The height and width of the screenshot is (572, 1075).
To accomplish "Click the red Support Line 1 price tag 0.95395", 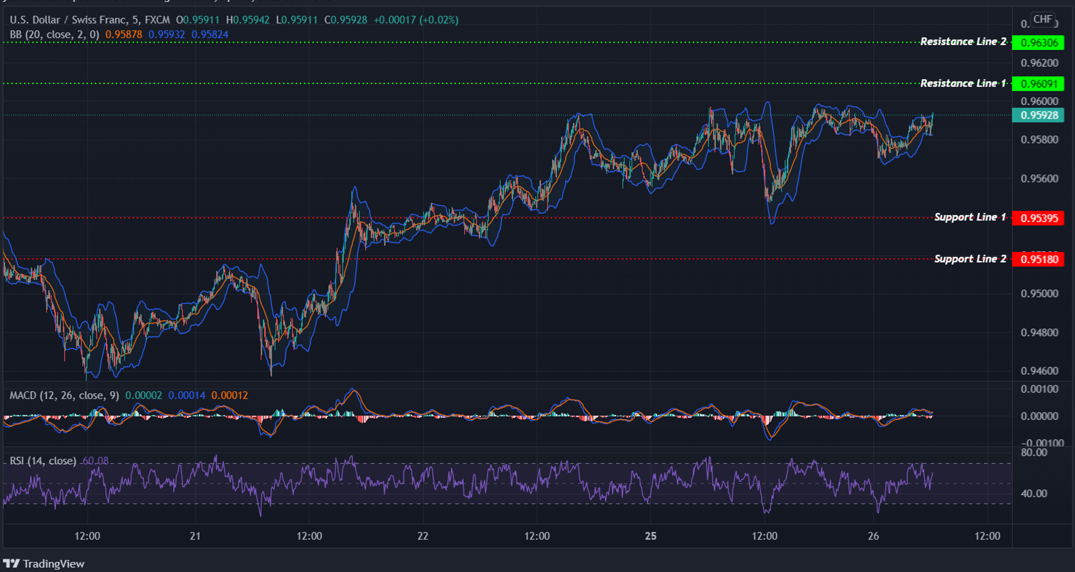I will click(x=1040, y=218).
